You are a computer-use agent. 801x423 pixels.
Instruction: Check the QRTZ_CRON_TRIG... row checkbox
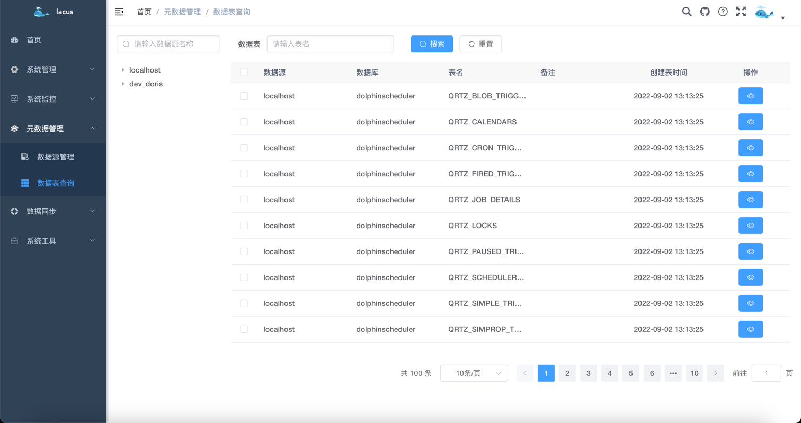coord(244,148)
